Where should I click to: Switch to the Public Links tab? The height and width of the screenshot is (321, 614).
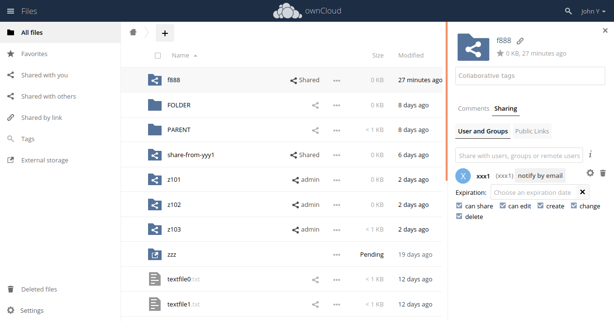click(x=531, y=131)
